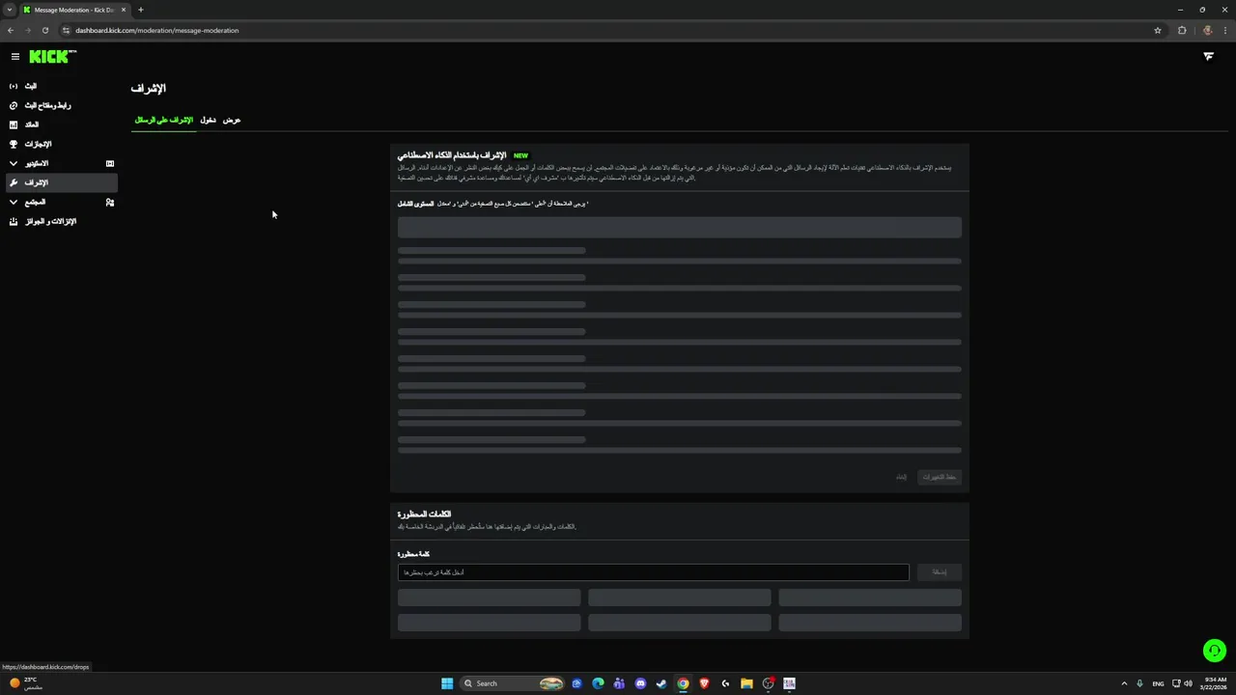Click the taskbar Search box
This screenshot has height=695, width=1236.
(x=512, y=683)
